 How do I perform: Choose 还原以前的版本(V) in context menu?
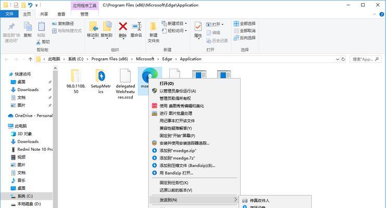pyautogui.click(x=193, y=190)
